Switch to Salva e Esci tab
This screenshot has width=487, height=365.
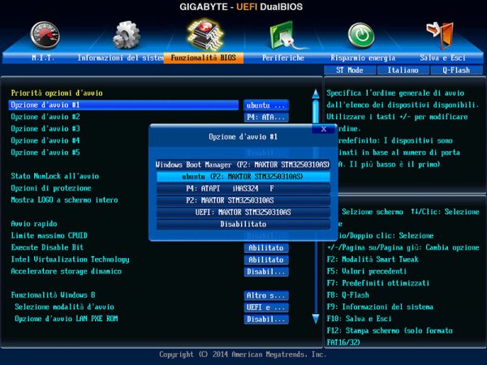point(442,58)
